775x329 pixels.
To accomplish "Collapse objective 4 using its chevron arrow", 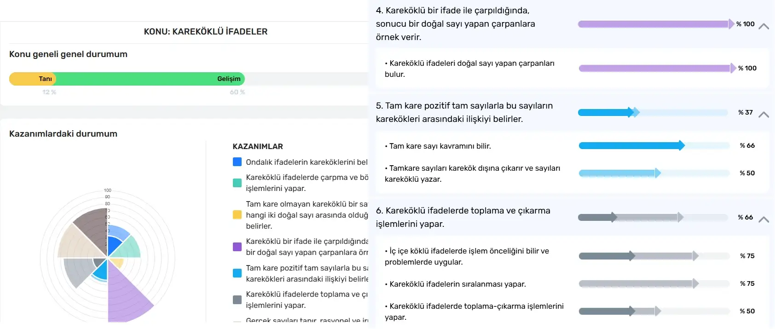I will (x=763, y=26).
